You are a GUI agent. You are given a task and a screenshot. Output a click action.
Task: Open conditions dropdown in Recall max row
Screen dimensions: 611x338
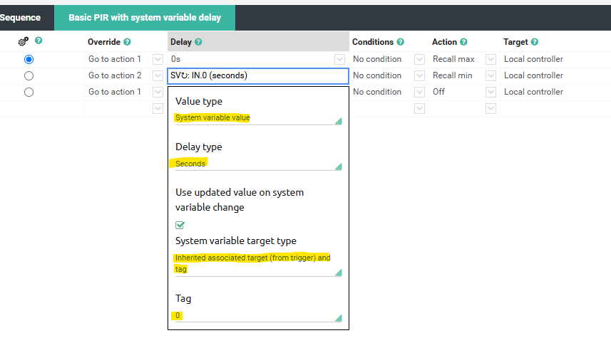click(x=420, y=60)
